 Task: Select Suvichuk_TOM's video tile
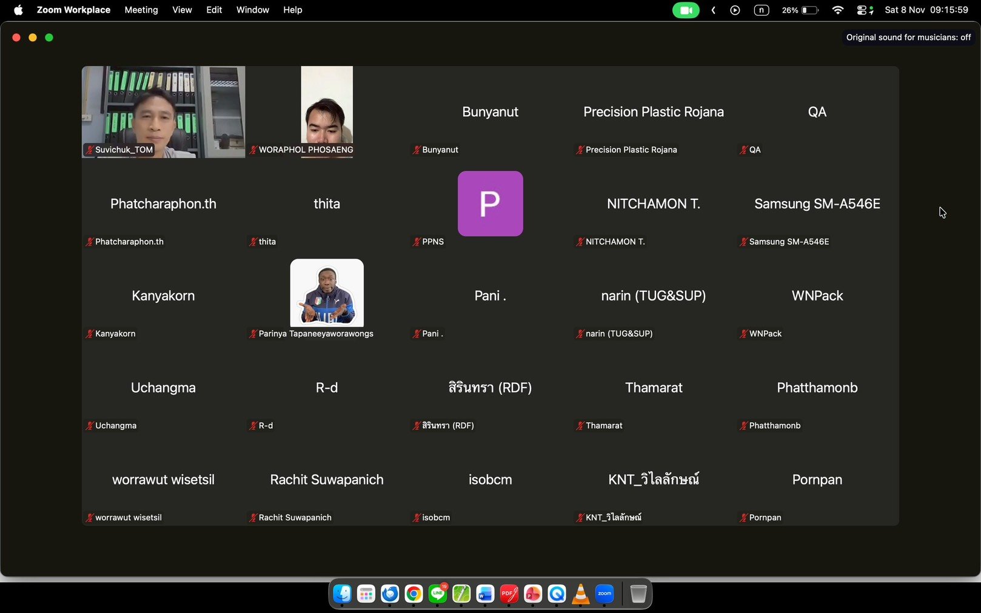pos(163,112)
